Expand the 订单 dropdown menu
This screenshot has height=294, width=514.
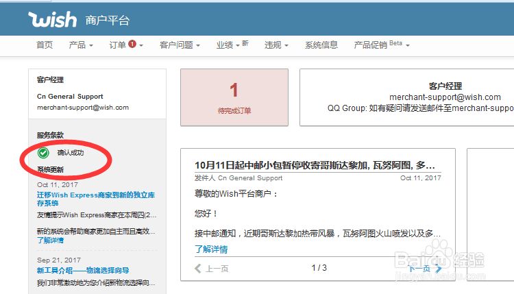tap(126, 45)
